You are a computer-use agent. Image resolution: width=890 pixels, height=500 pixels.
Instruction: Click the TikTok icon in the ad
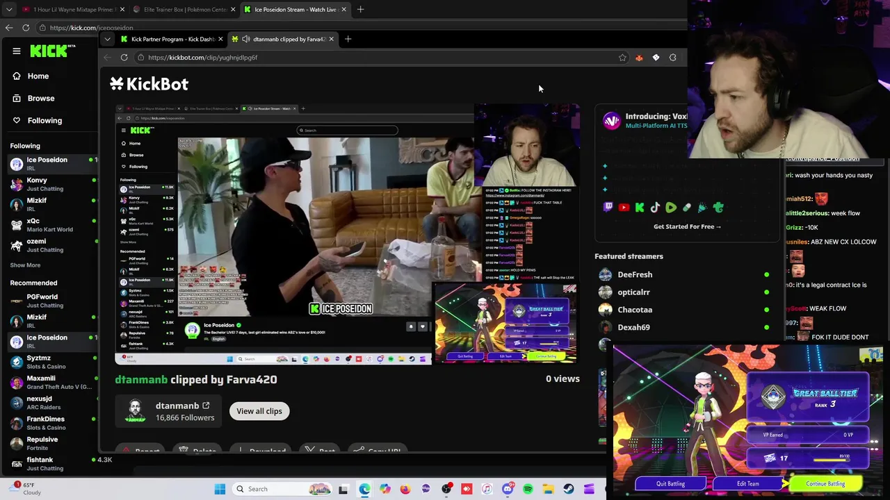click(655, 207)
